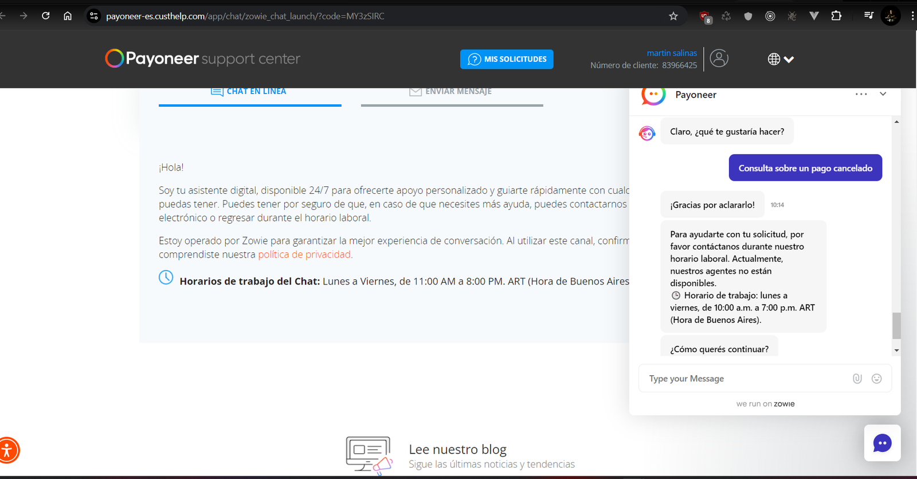Open the política de privacidad link

coord(304,254)
